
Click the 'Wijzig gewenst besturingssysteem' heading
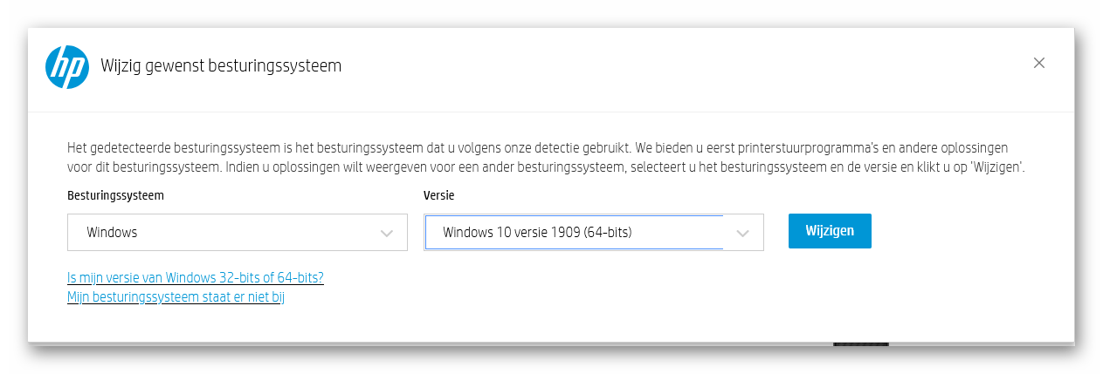point(221,65)
